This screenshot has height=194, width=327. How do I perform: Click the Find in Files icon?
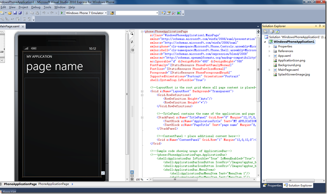click(112, 13)
